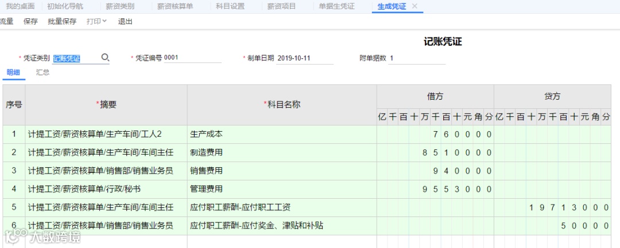620x248 pixels.
Task: Click row 5 credit amount 197130.00
Action: [552, 207]
